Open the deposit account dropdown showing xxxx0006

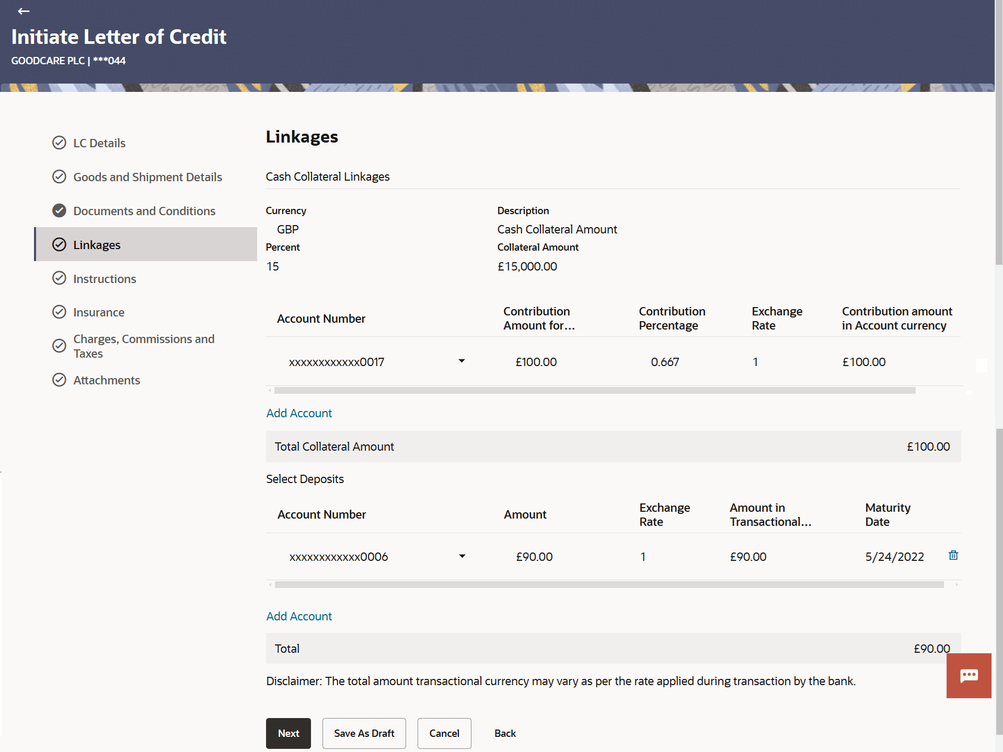click(462, 556)
